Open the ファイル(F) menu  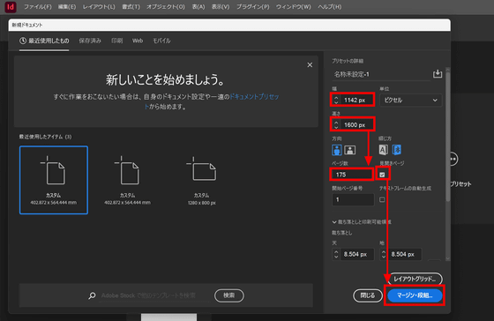click(38, 7)
